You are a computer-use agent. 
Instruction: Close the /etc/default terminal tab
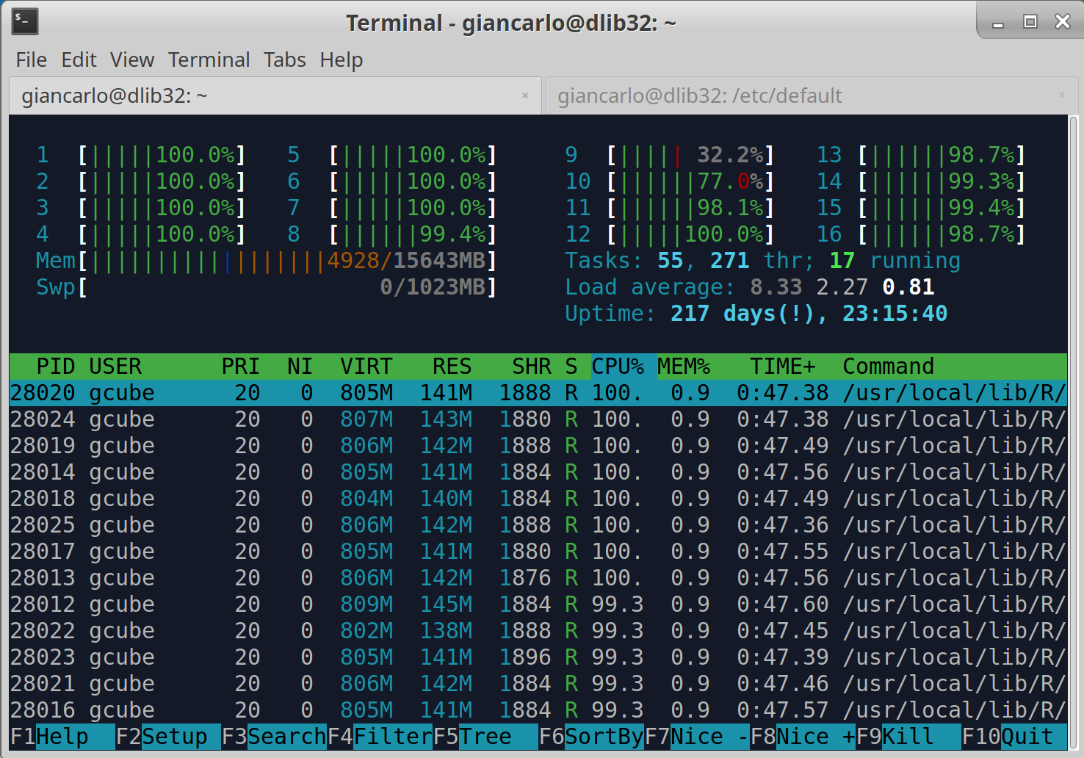click(x=1061, y=95)
